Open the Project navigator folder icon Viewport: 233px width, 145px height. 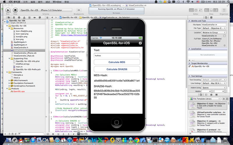point(9,17)
